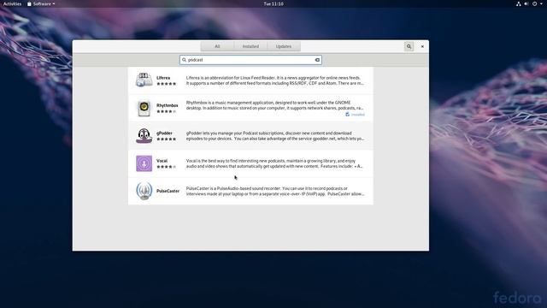Switch to the Updates tab
The width and height of the screenshot is (547, 308).
[x=284, y=46]
